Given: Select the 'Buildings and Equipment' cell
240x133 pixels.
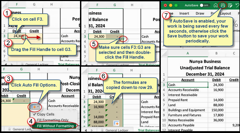Looking at the screenshot, I should pyautogui.click(x=188, y=110).
